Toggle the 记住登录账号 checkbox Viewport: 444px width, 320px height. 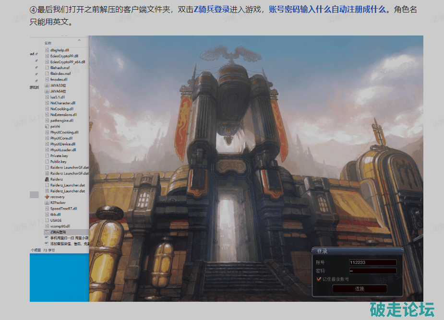click(319, 279)
